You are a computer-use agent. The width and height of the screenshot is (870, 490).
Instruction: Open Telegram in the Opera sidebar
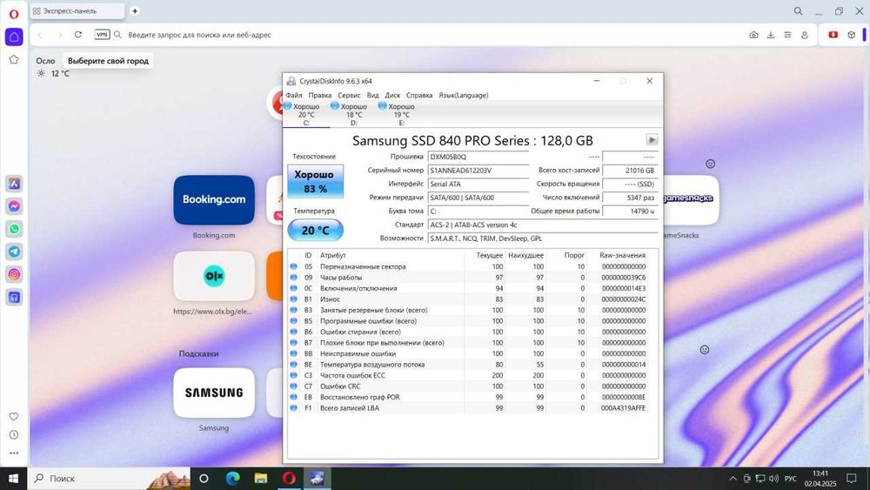[x=14, y=252]
